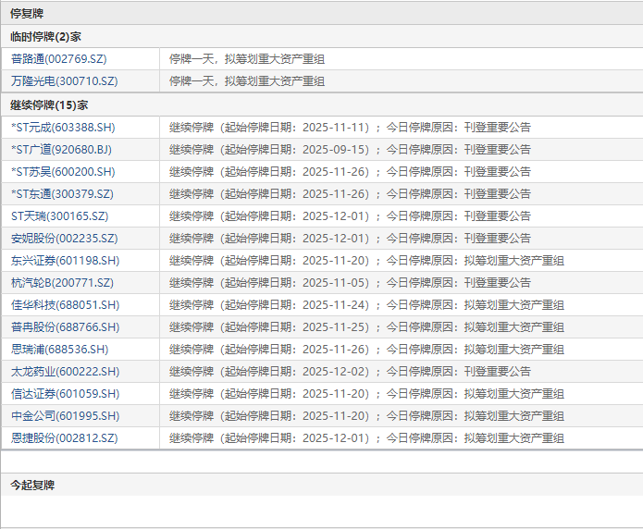Click the 思瑞浦(688536.SH) link

59,349
